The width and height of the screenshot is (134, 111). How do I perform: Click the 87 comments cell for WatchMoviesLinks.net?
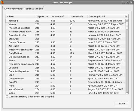point(71,50)
